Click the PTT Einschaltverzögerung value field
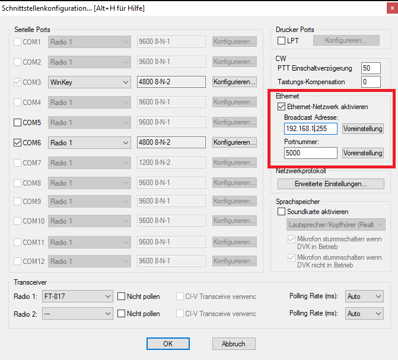 coord(370,68)
